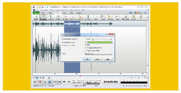Open the Stereo Pan effect

pyautogui.click(x=73, y=17)
